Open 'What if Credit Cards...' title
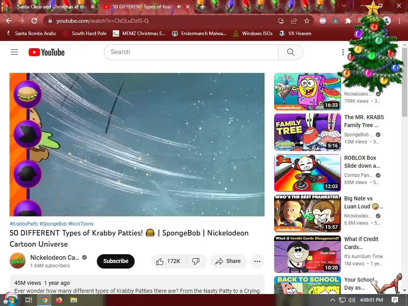The image size is (408, 306). [x=361, y=243]
